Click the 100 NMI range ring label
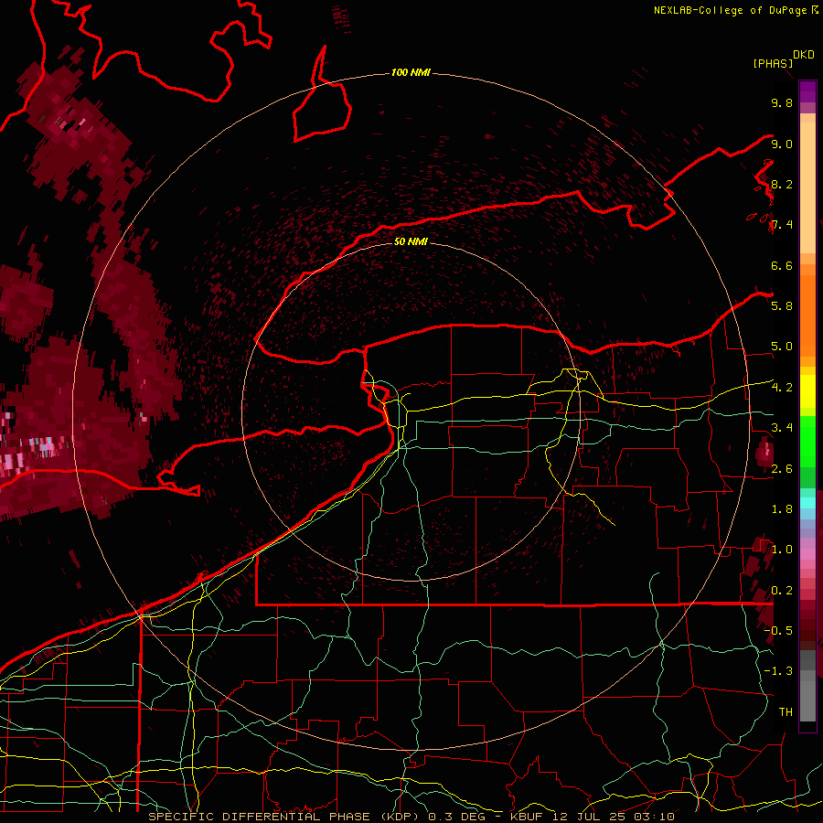The image size is (823, 823). click(x=411, y=72)
